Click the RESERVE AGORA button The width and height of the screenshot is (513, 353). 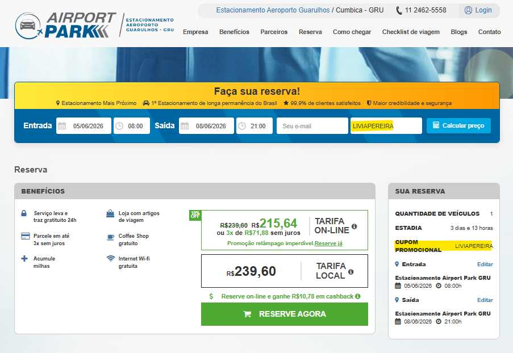point(284,314)
